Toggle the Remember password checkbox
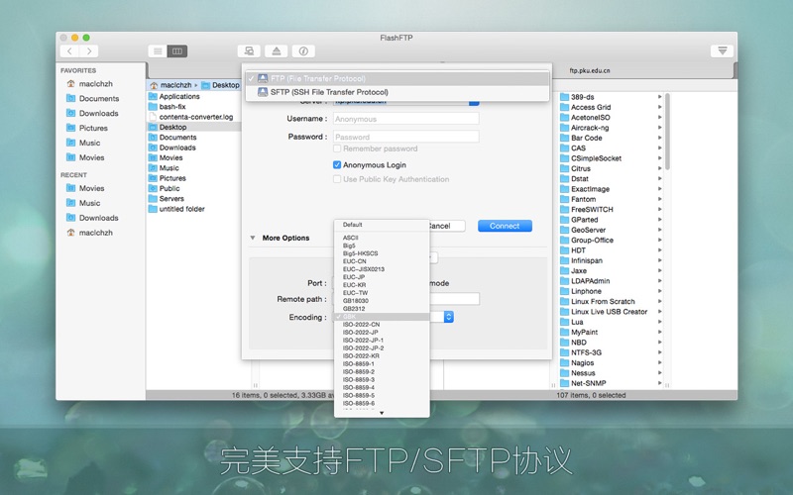The image size is (793, 495). click(x=337, y=148)
